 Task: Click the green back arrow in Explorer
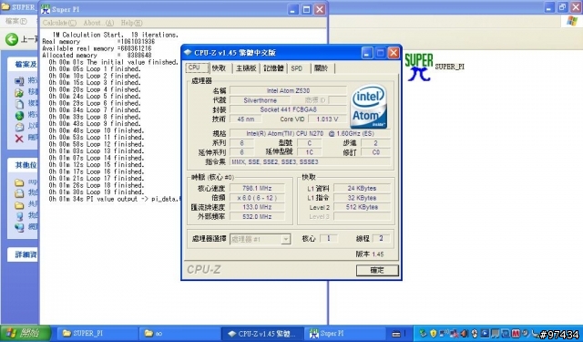point(12,38)
